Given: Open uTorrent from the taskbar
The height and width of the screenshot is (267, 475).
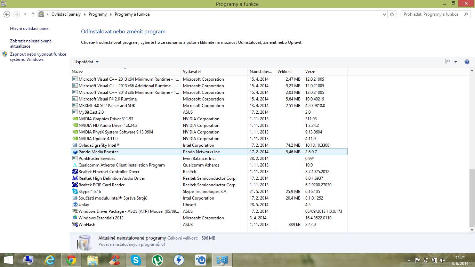Looking at the screenshot, I should [158, 260].
